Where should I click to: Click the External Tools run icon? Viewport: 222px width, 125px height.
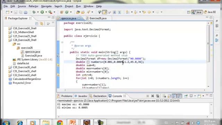click(50, 12)
